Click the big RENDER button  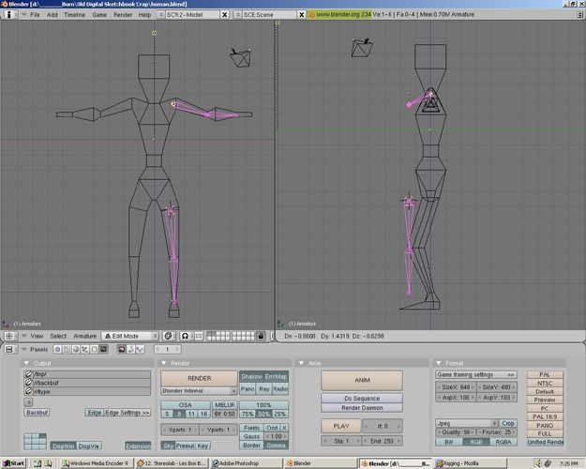199,379
